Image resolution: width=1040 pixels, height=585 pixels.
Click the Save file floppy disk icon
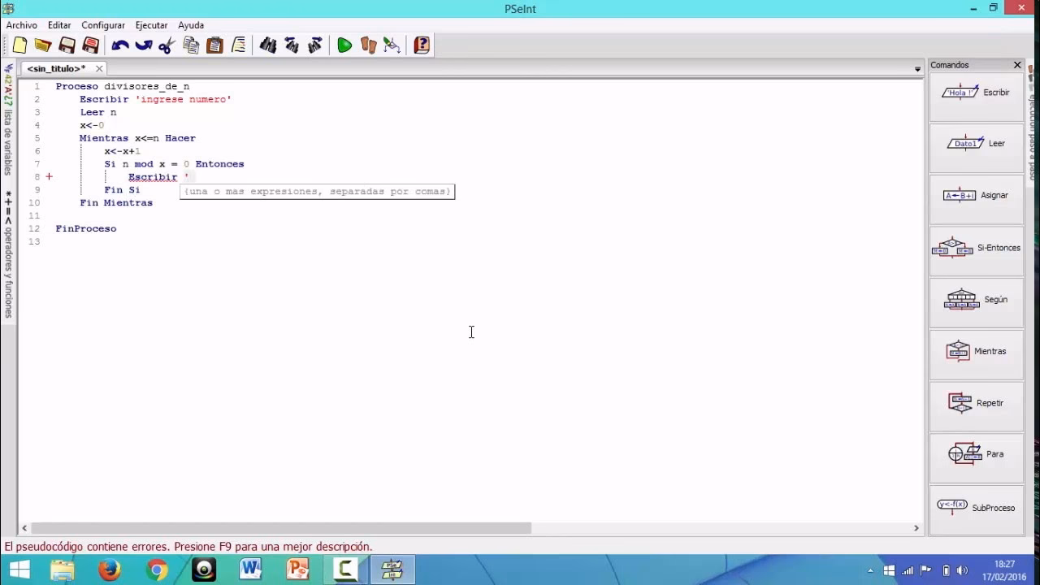pos(67,45)
